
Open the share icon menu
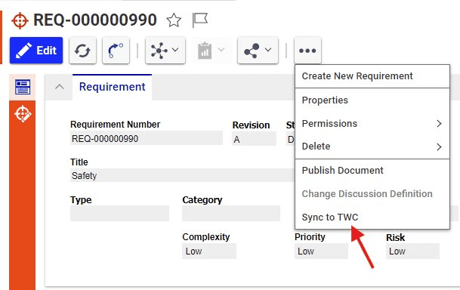click(x=252, y=51)
